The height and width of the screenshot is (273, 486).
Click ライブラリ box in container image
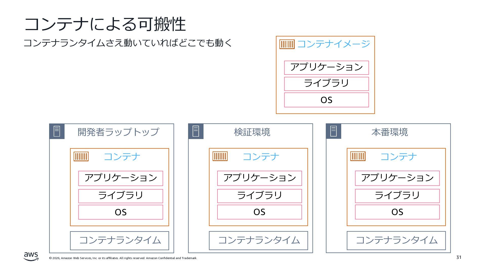coord(326,84)
